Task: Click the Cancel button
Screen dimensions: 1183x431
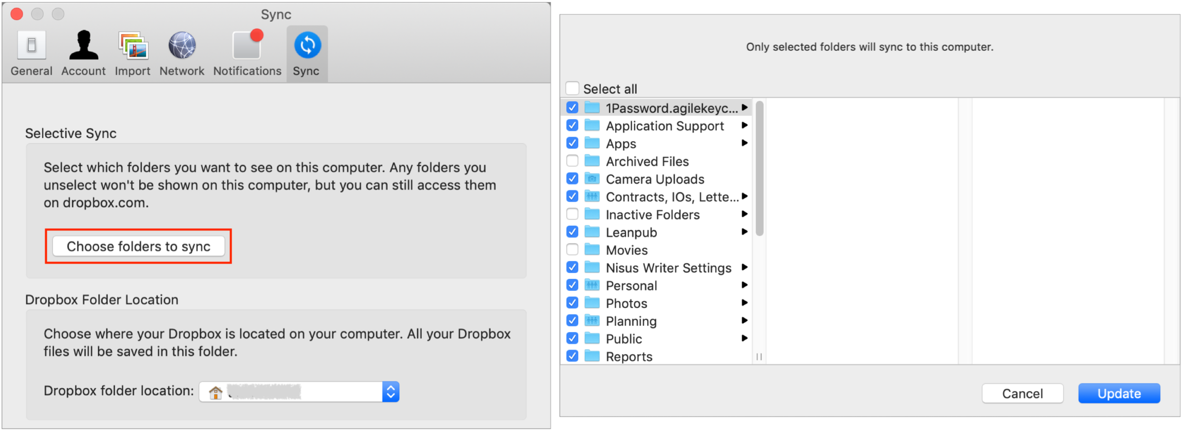Action: pos(1023,394)
